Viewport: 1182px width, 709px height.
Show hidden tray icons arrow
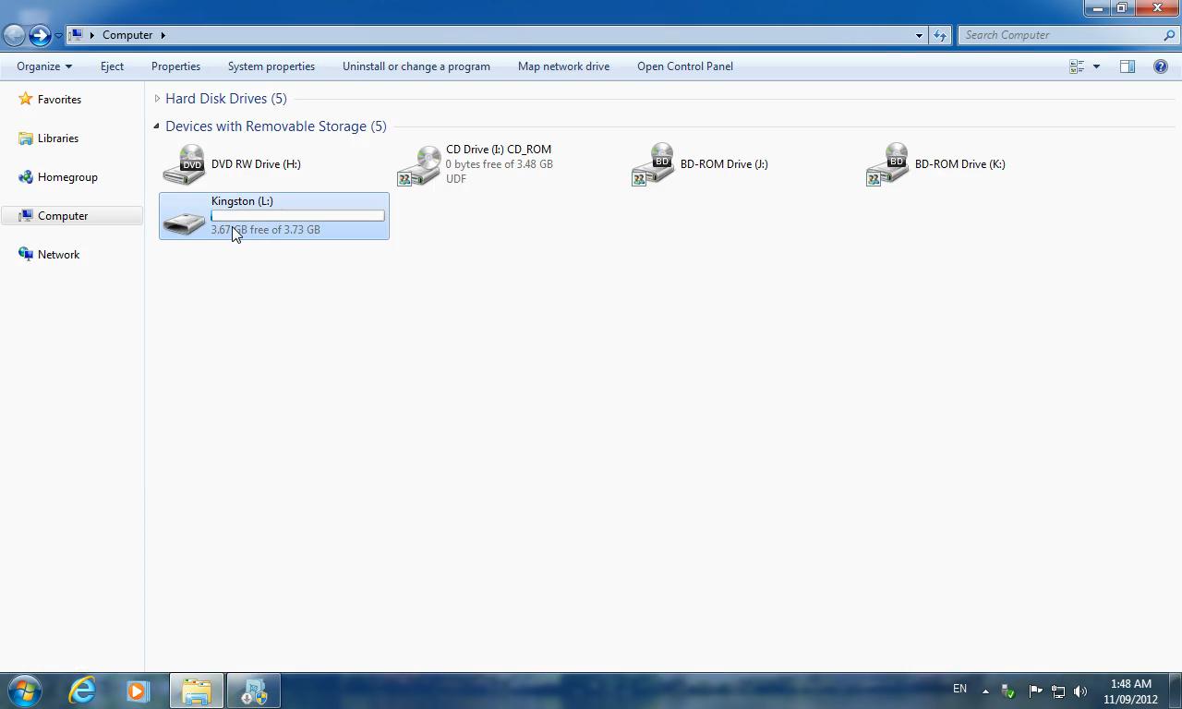point(985,691)
